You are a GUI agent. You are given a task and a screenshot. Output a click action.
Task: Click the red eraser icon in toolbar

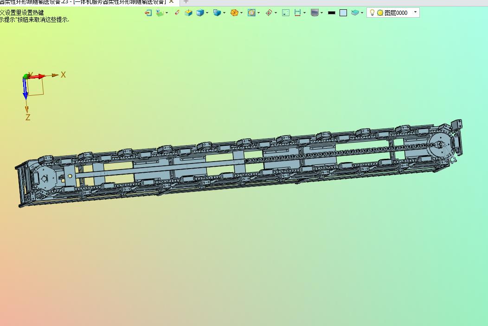[177, 13]
